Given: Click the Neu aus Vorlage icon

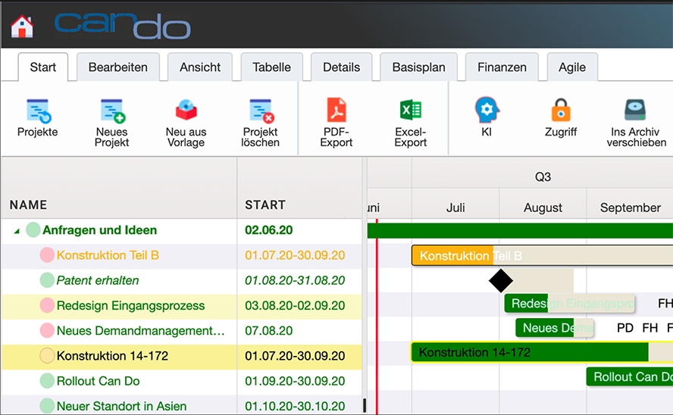Looking at the screenshot, I should click(x=186, y=110).
